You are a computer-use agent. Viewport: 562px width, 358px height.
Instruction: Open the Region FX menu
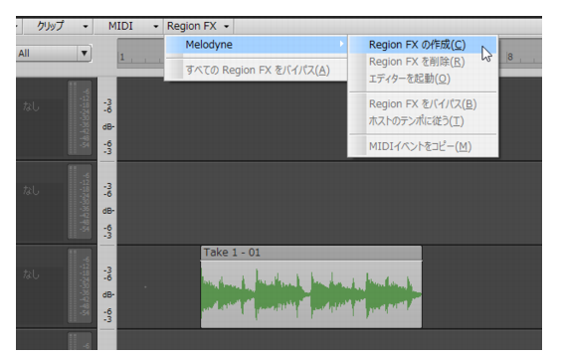[x=198, y=26]
